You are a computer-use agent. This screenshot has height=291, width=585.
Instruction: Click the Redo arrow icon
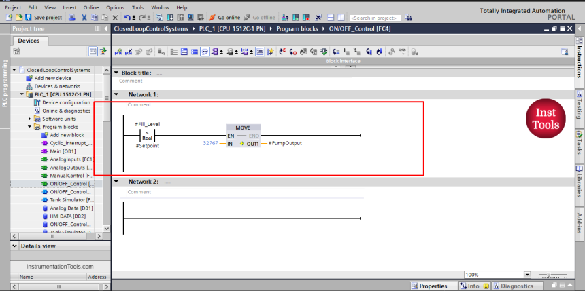[x=141, y=18]
